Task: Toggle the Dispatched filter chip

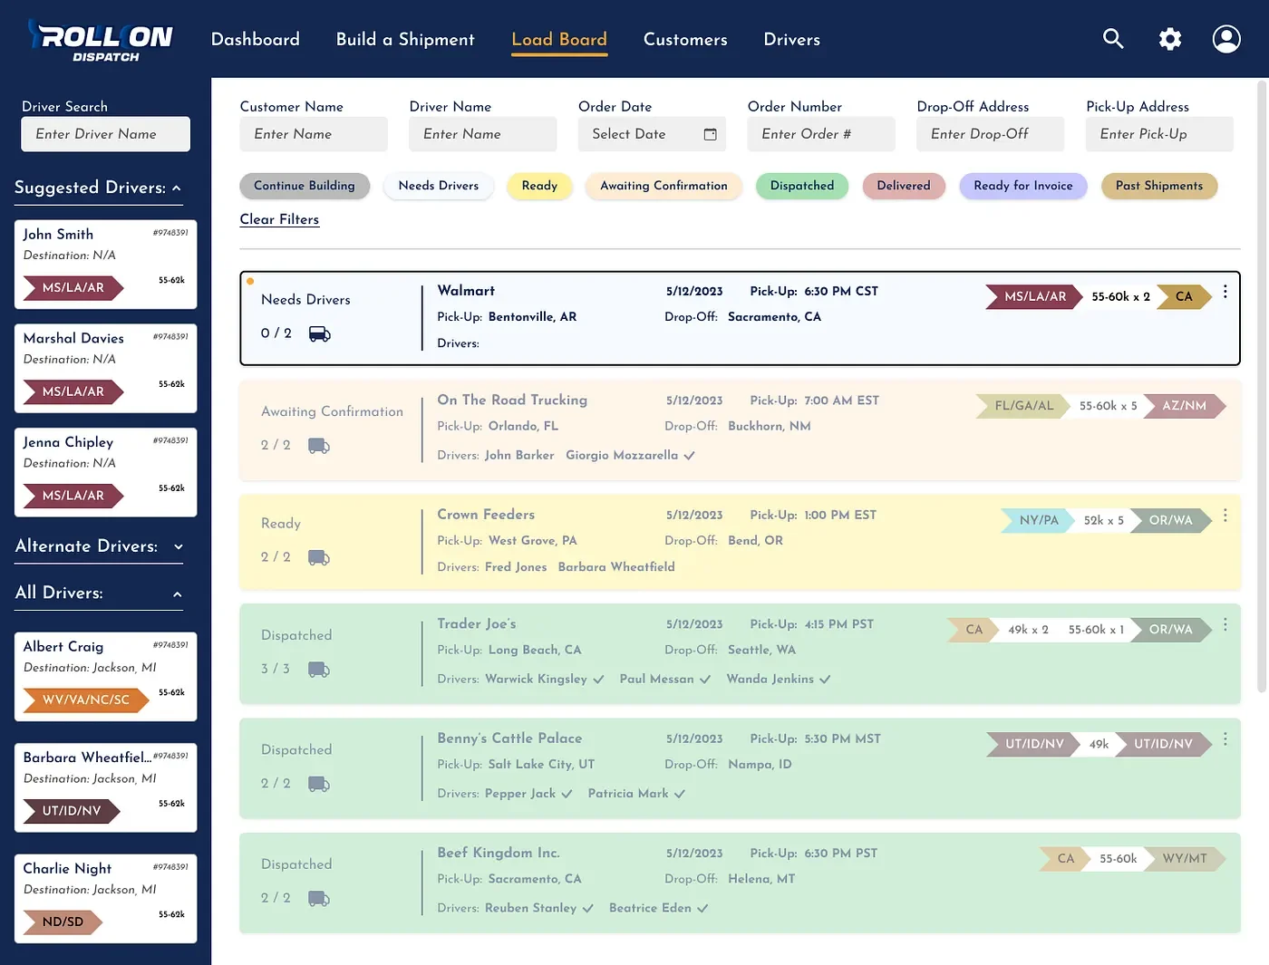Action: pos(802,186)
